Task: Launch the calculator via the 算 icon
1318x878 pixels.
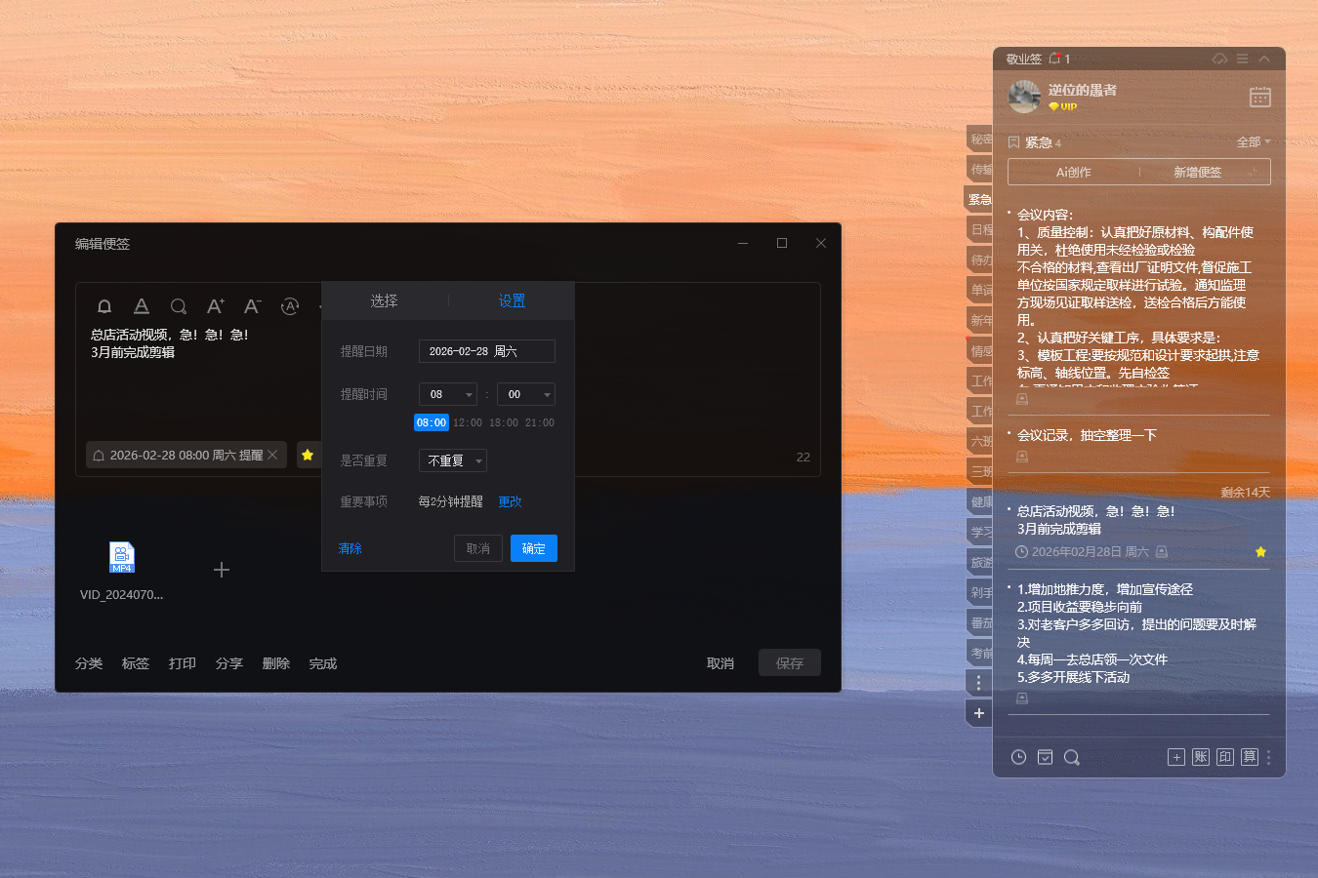Action: (x=1250, y=757)
